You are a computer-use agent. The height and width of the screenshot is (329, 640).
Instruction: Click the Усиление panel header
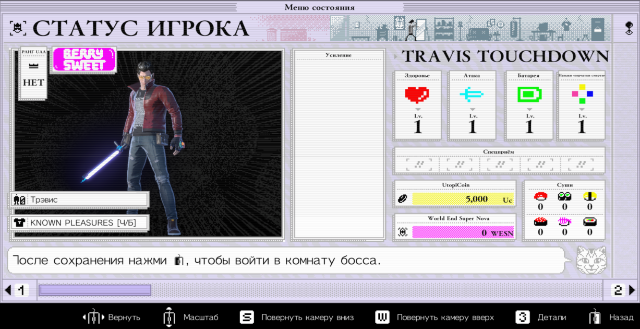[339, 55]
